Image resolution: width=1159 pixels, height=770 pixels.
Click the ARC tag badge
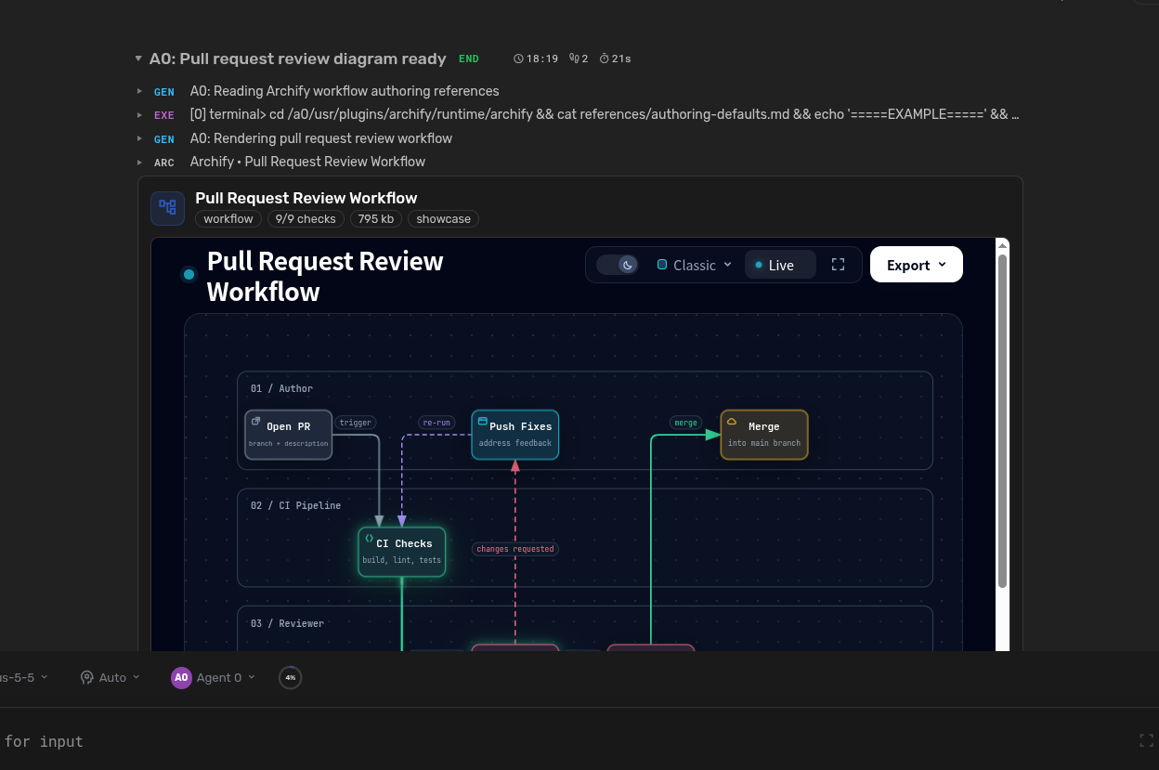[164, 163]
